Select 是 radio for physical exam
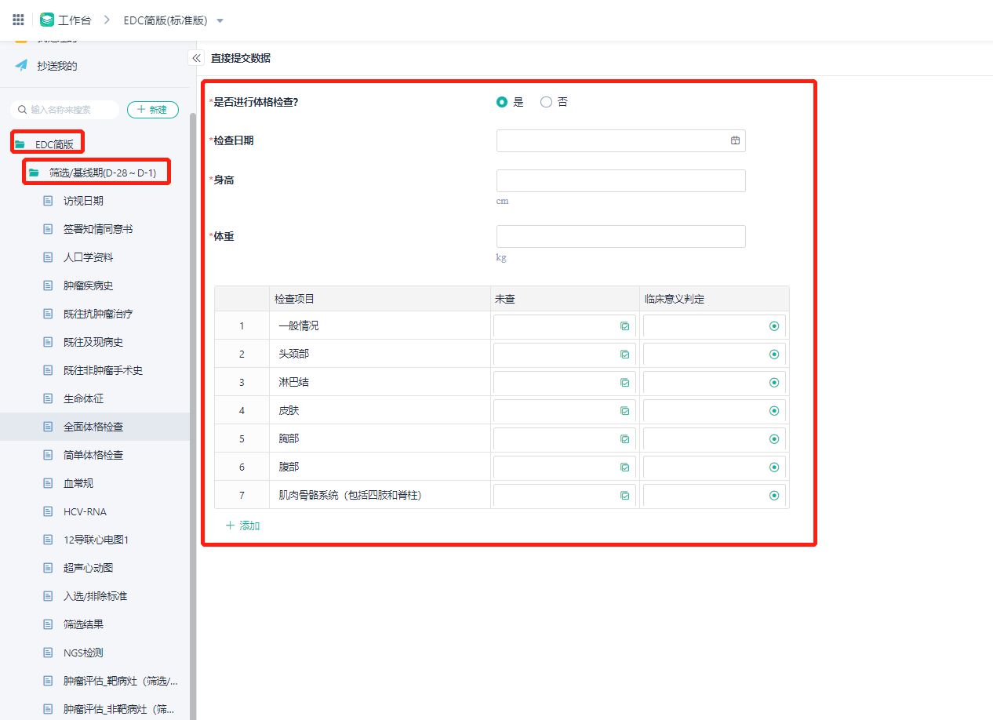The width and height of the screenshot is (993, 720). (502, 102)
